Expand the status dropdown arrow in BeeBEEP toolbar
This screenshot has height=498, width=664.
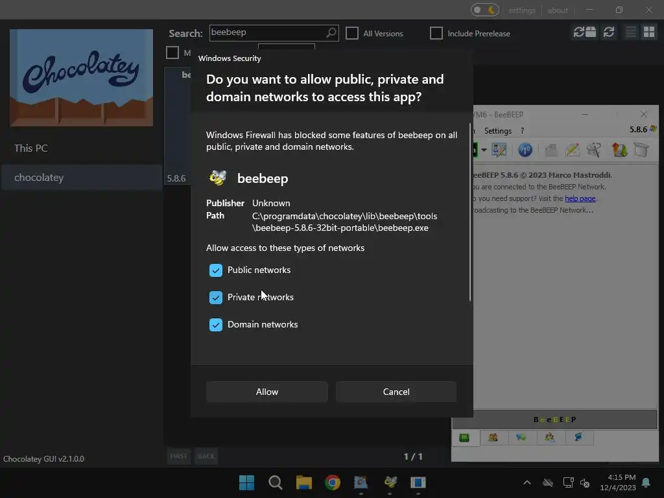tap(484, 150)
